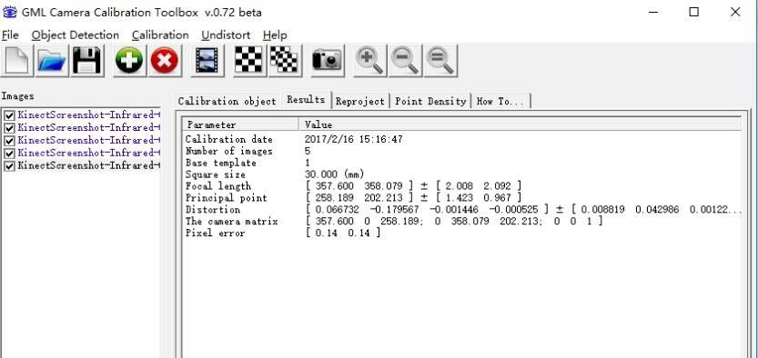Select the Distortion row
The image size is (758, 358).
pos(462,209)
